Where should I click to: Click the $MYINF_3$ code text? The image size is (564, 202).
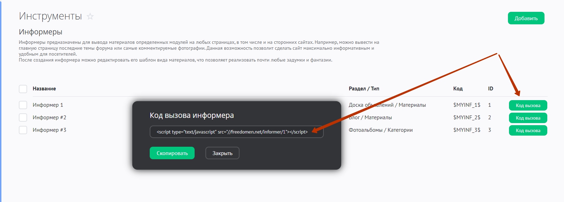coord(467,130)
